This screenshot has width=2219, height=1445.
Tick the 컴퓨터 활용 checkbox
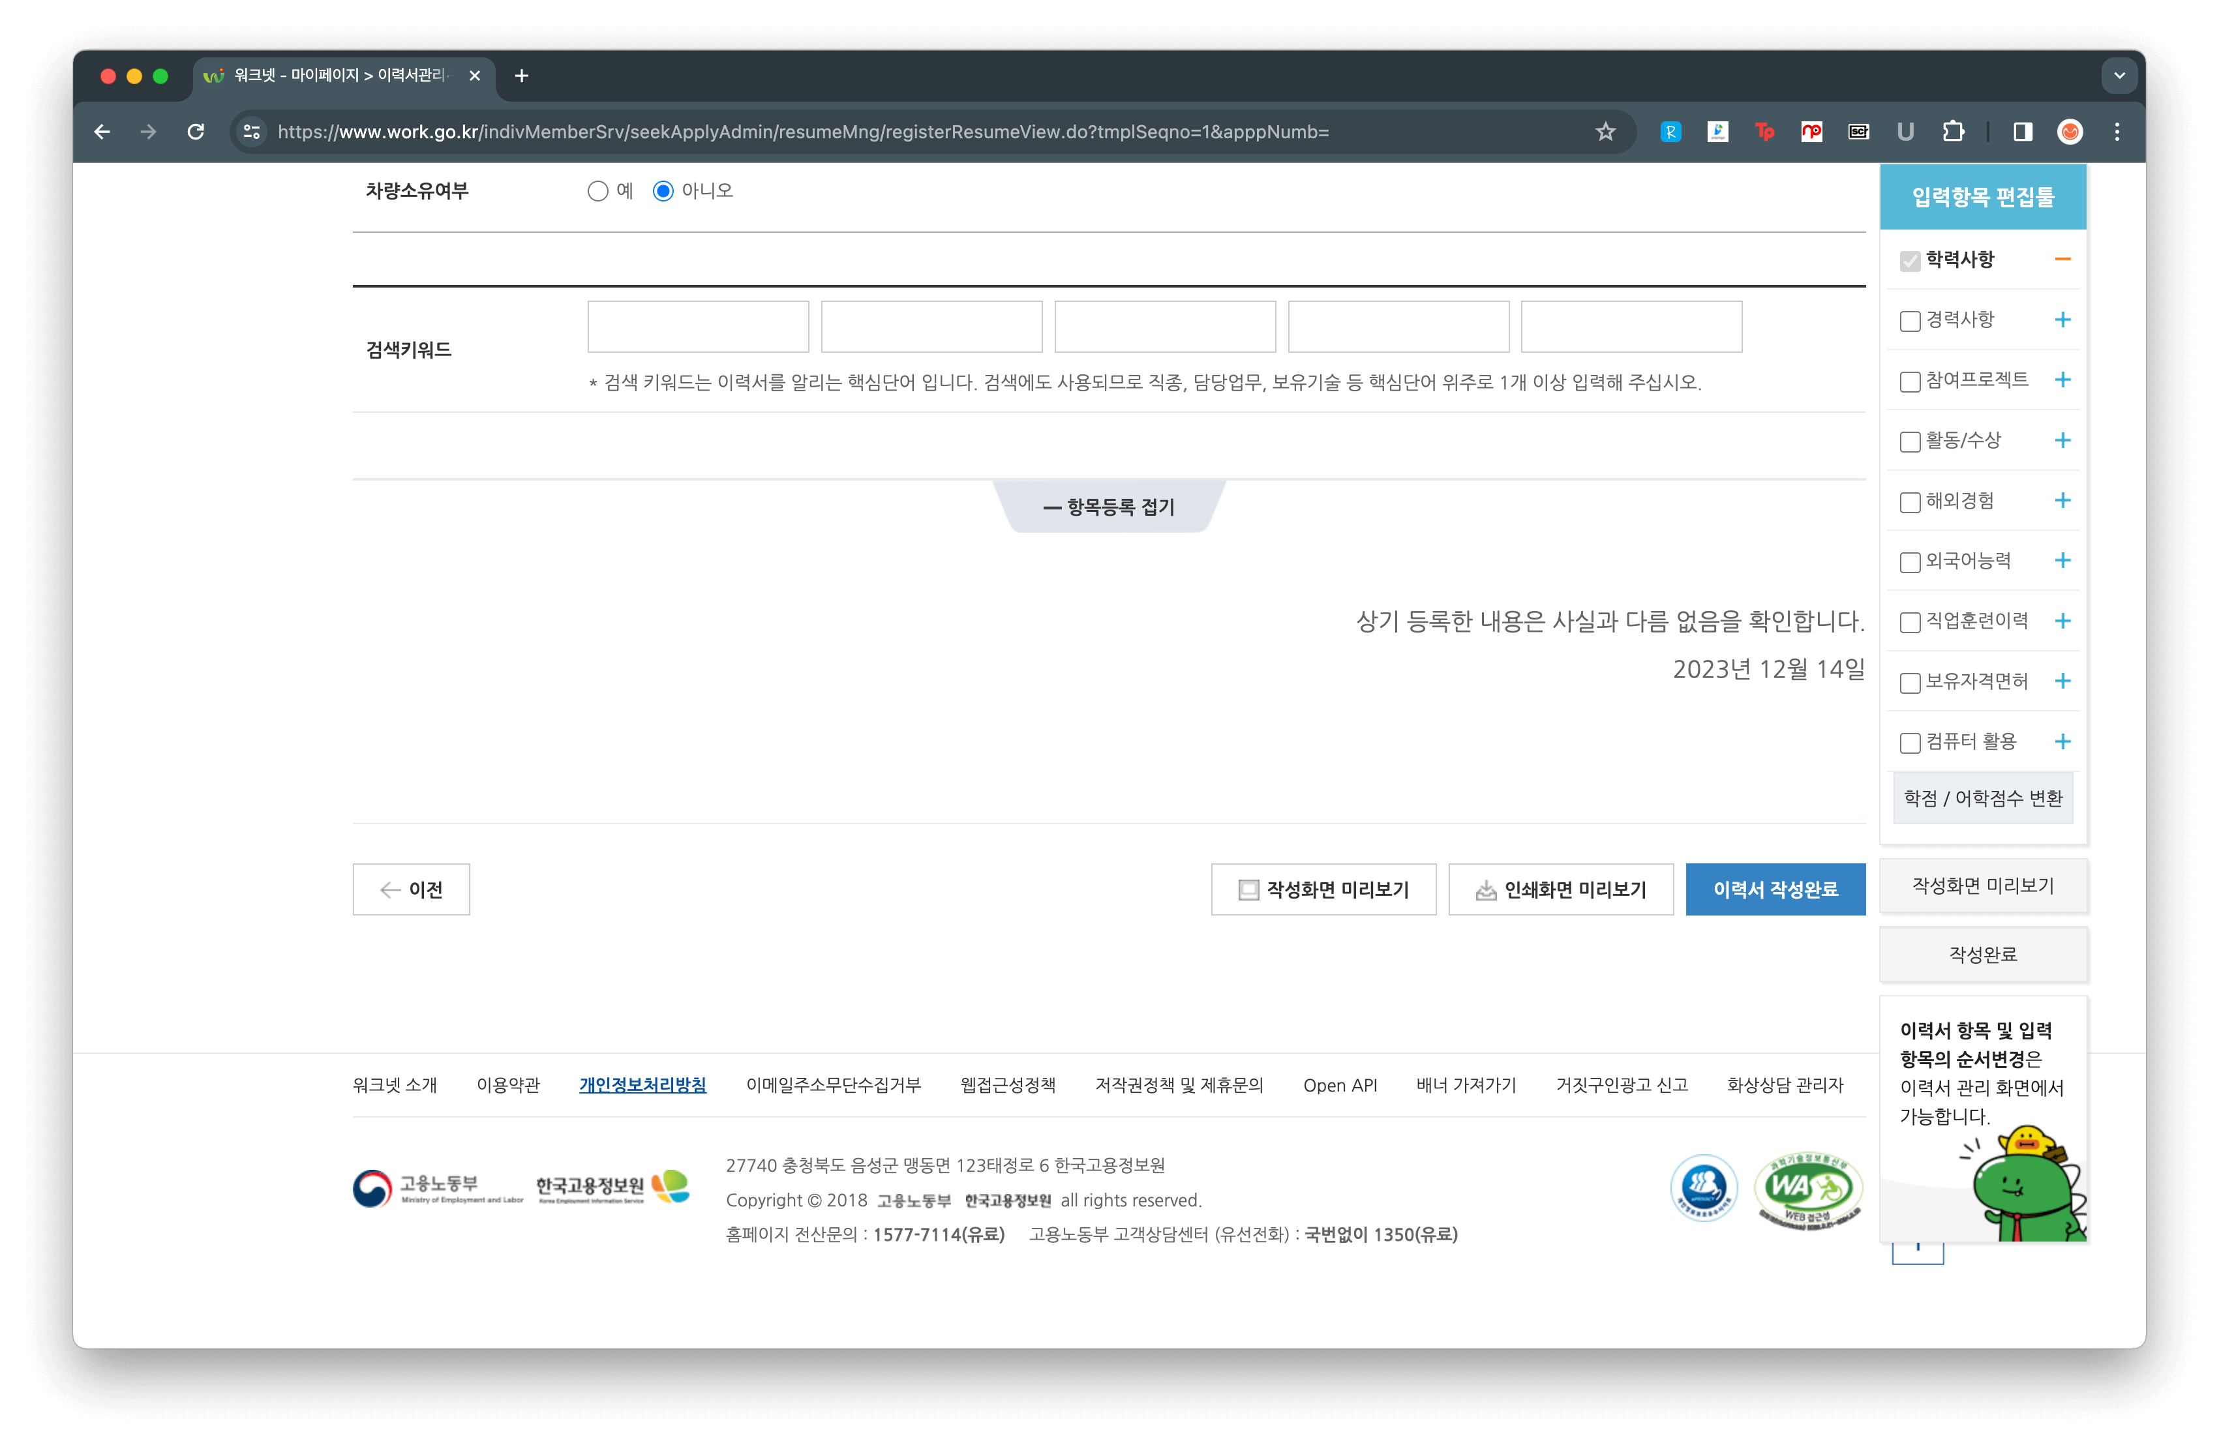point(1909,743)
